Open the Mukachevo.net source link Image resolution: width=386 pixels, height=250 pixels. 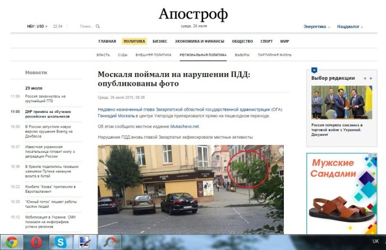pos(185,126)
